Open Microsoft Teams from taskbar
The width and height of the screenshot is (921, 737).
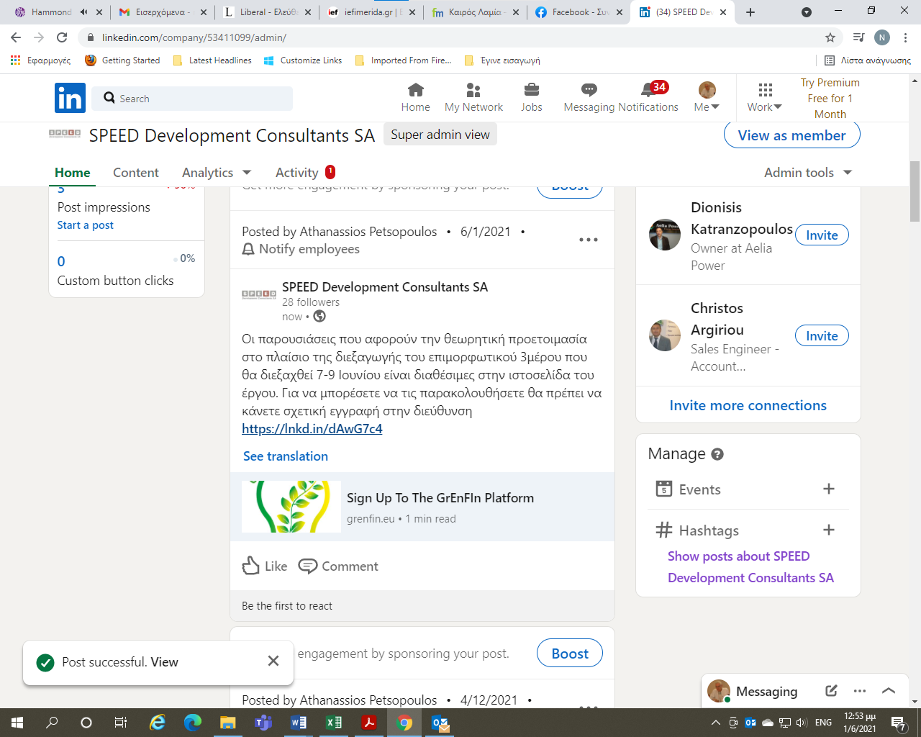(263, 723)
